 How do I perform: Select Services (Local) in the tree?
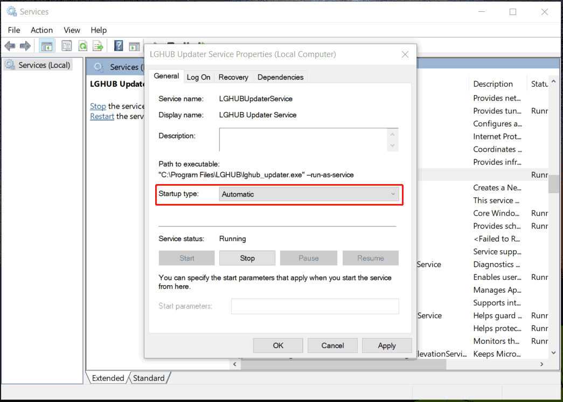[x=44, y=65]
